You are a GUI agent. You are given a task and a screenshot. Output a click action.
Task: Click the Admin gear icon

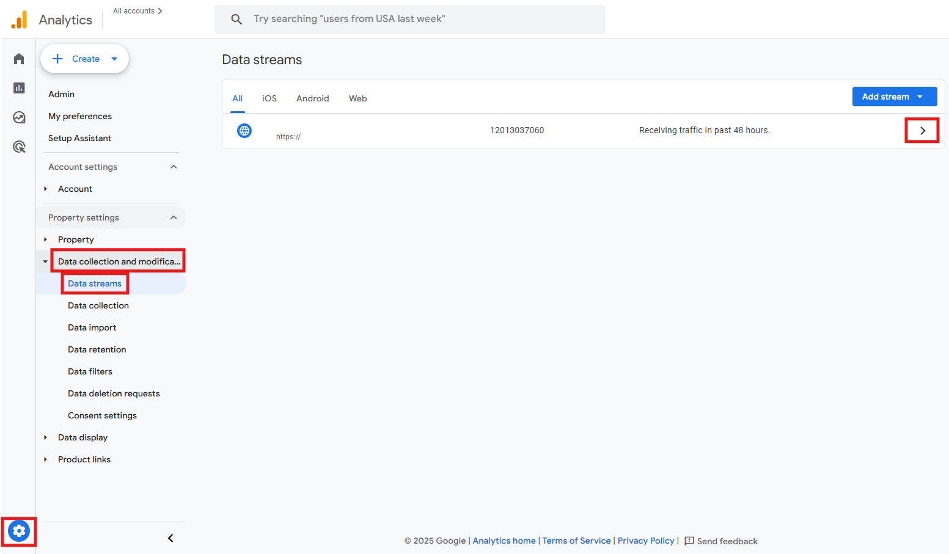tap(19, 531)
